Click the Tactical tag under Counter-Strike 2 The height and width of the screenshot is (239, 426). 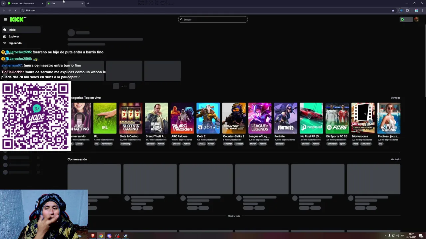[239, 144]
